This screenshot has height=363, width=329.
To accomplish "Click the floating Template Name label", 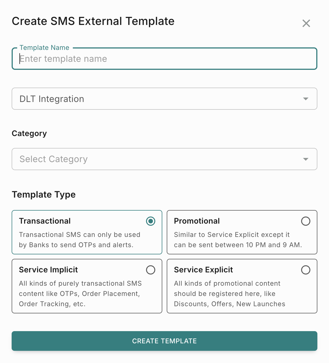I will click(x=44, y=48).
